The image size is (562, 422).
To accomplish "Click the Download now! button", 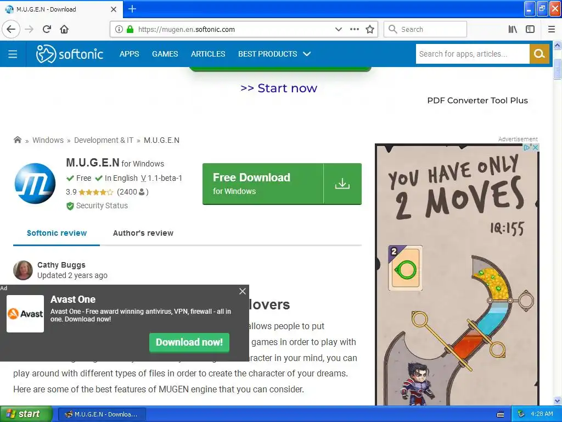I will tap(189, 342).
